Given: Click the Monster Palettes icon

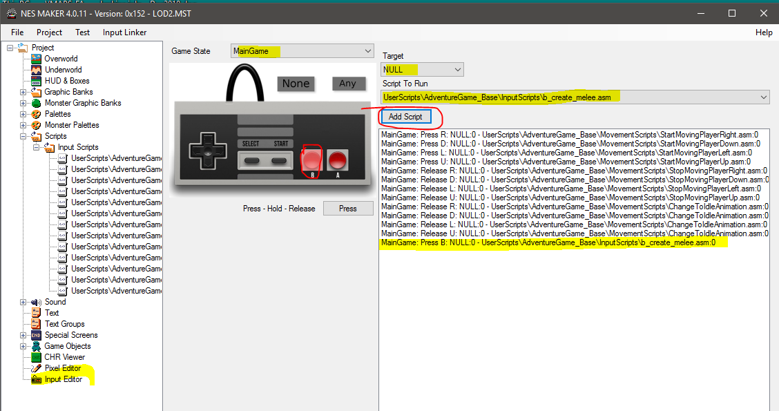Looking at the screenshot, I should tap(37, 125).
